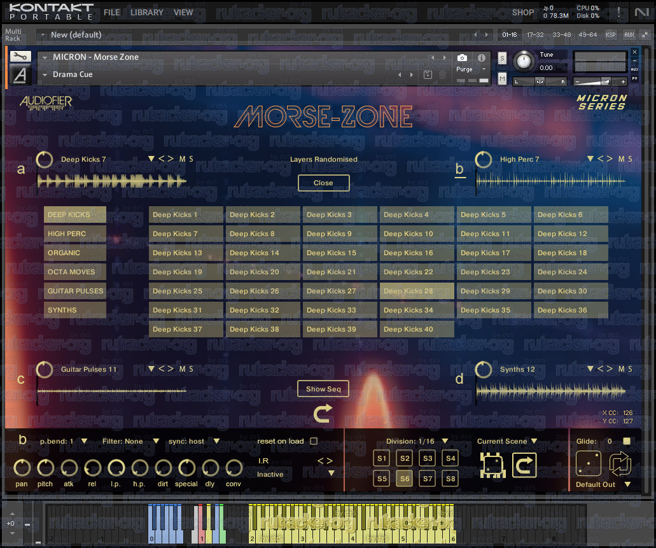The image size is (656, 548).
Task: Open the LIBRARY menu
Action: click(x=147, y=13)
